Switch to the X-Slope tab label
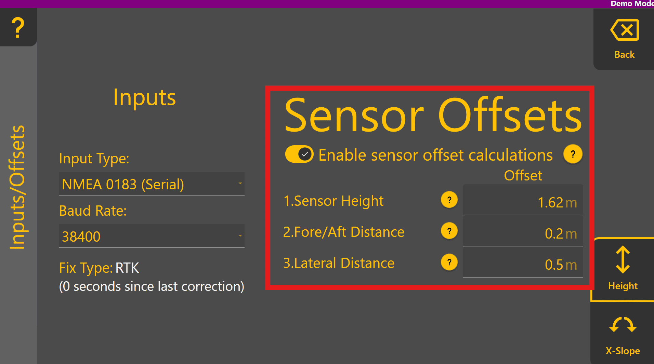Image resolution: width=654 pixels, height=364 pixels. [x=623, y=351]
